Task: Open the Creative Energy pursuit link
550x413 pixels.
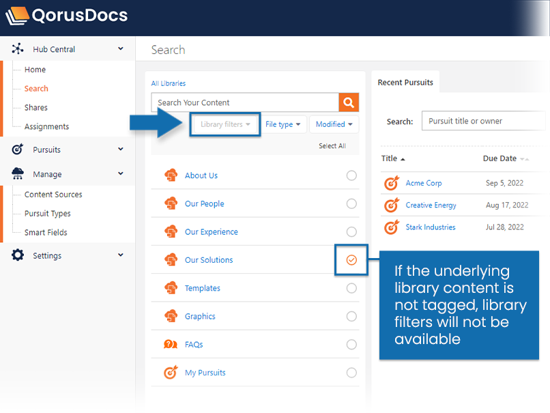Action: (x=431, y=205)
